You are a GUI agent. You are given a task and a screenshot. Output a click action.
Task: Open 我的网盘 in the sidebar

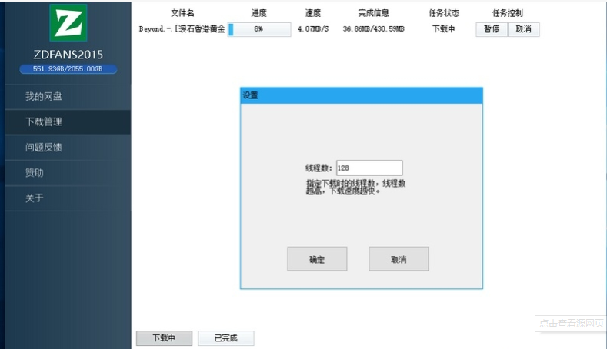[68, 96]
